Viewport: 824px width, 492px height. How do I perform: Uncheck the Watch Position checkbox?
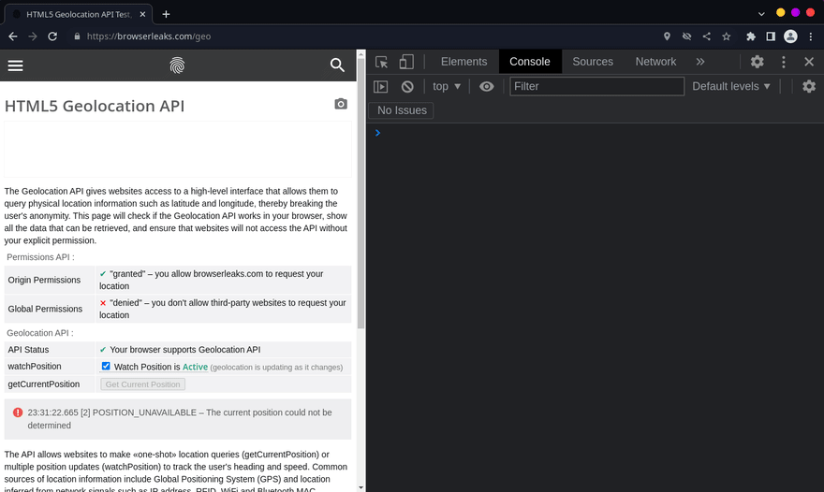[x=106, y=366]
